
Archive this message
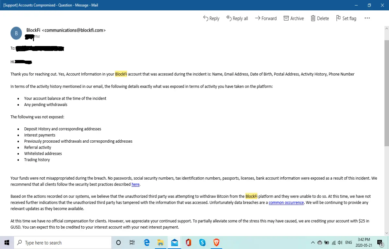[294, 18]
